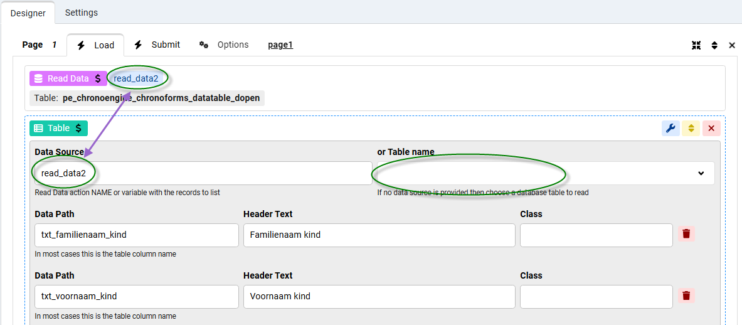Click the pe_chronoengine_chronoforms_datatable_dopen table name
Screen dimensions: 742x325
tap(161, 99)
